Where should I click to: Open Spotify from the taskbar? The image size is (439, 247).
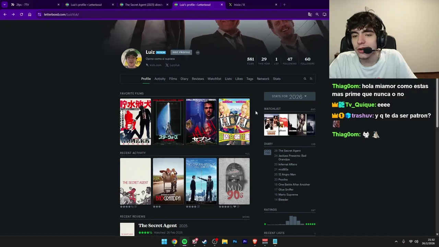click(185, 242)
